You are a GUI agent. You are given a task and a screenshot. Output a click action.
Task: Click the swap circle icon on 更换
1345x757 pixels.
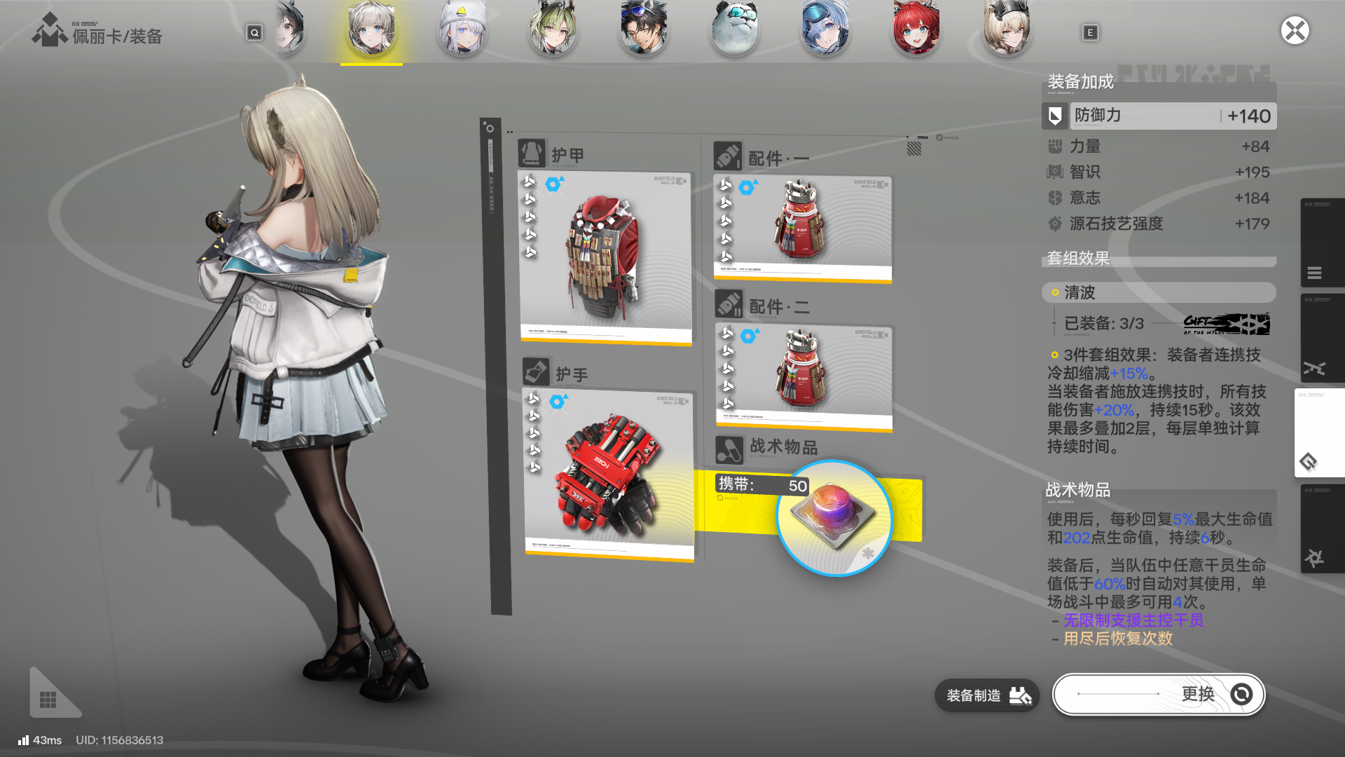click(1241, 695)
